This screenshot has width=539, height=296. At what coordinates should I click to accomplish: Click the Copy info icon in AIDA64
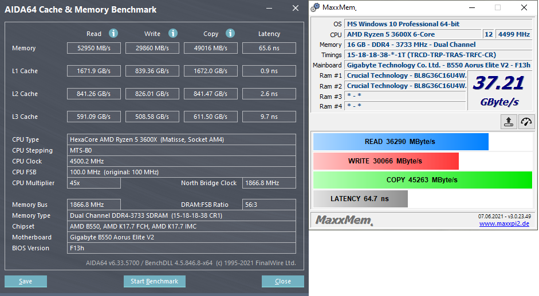point(230,33)
